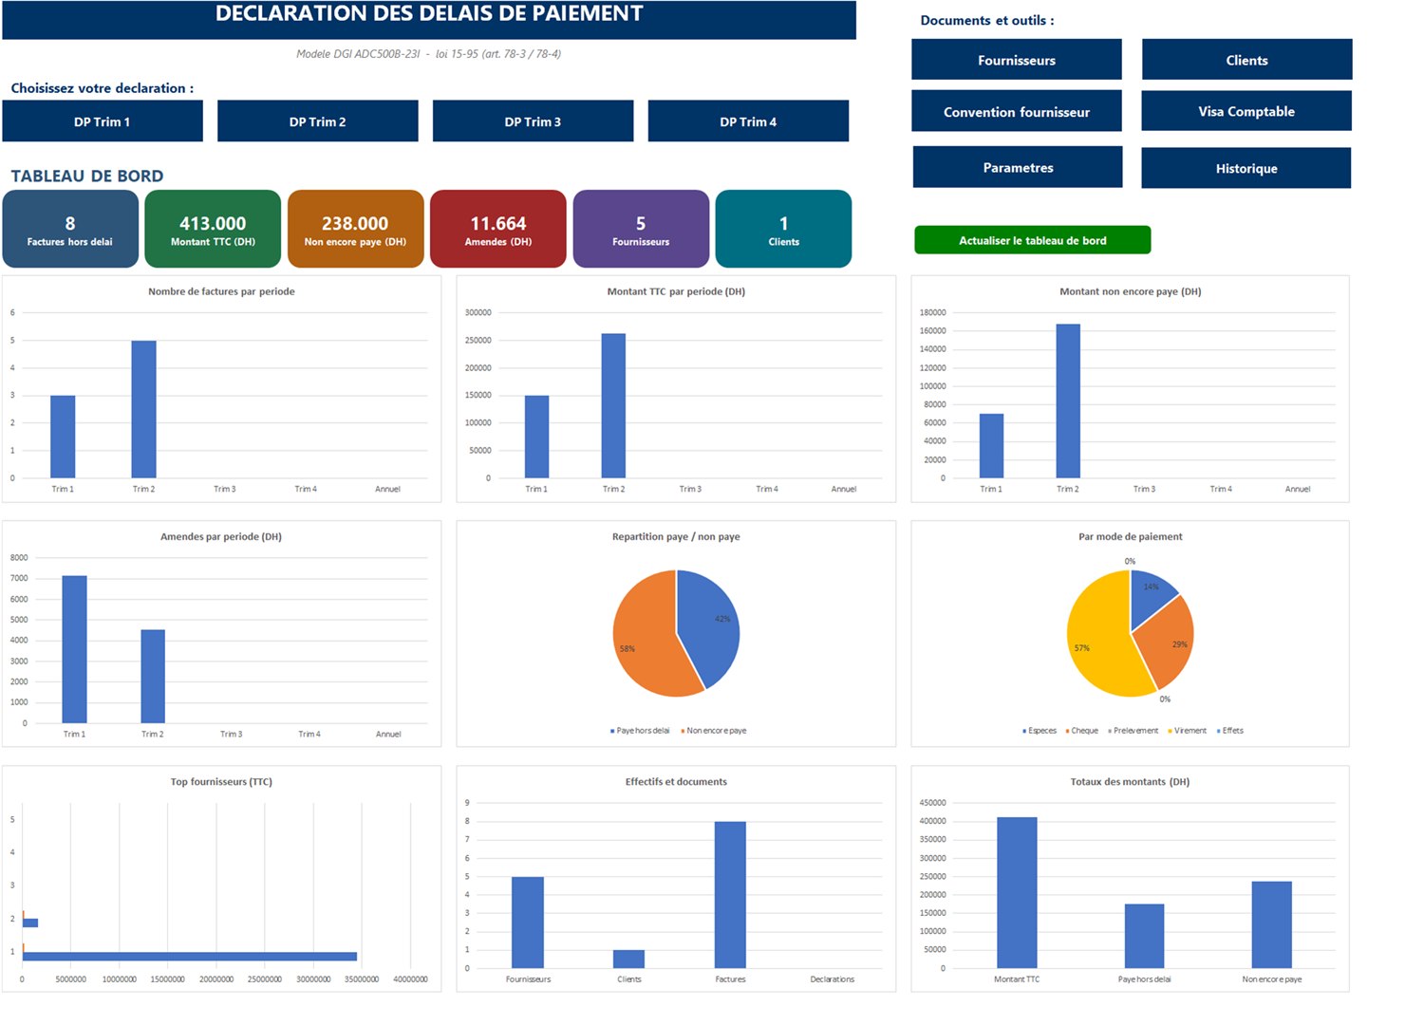Click the Cheque legend entry
The image size is (1424, 1025).
click(1082, 731)
